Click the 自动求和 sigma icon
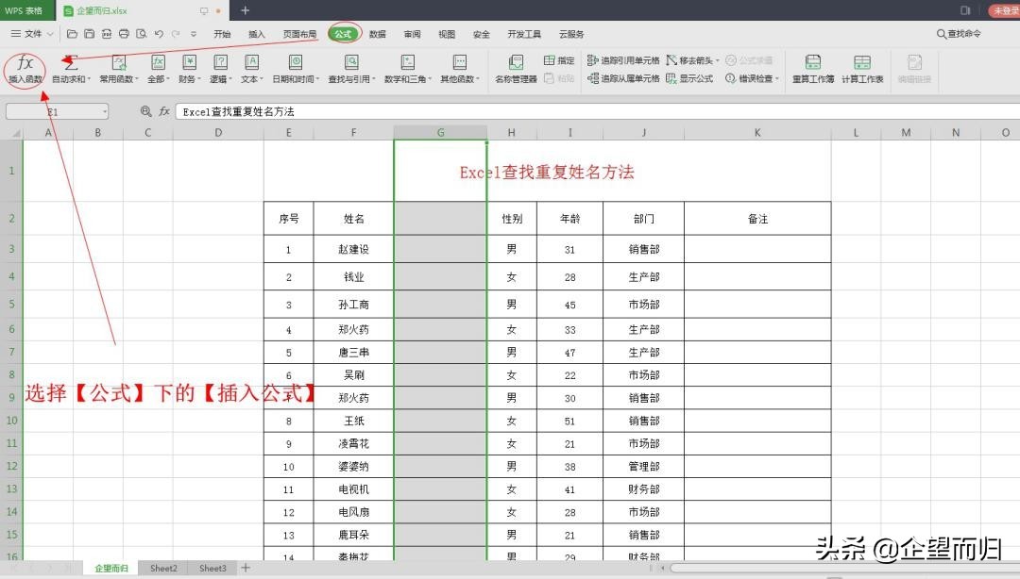The height and width of the screenshot is (579, 1020). (70, 63)
